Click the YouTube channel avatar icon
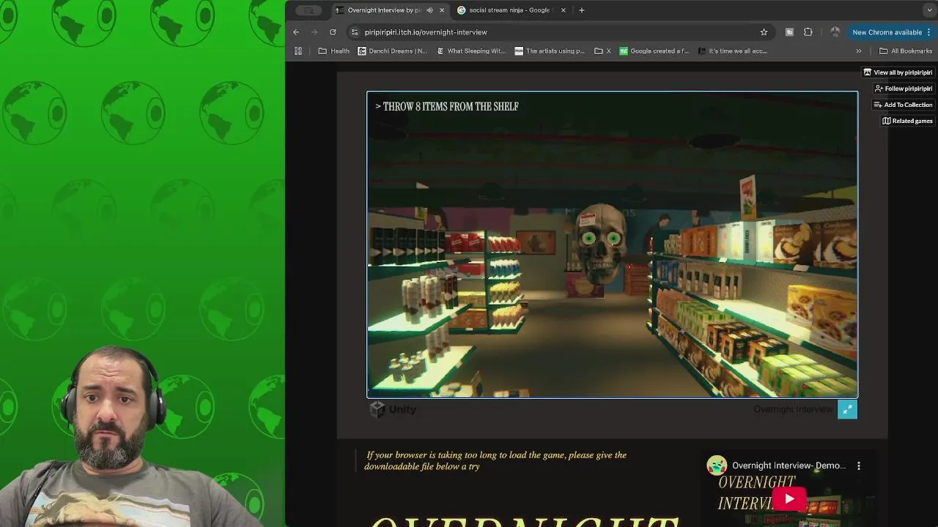 coord(717,466)
